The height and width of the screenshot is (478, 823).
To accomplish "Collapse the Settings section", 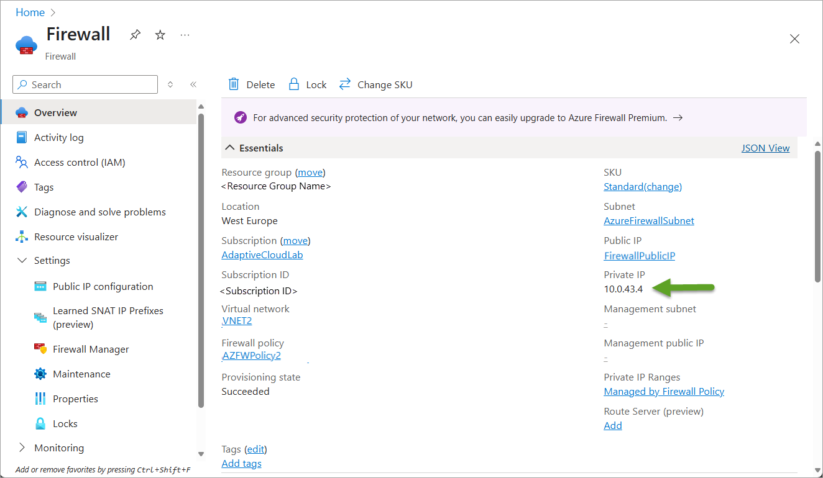I will click(x=22, y=261).
